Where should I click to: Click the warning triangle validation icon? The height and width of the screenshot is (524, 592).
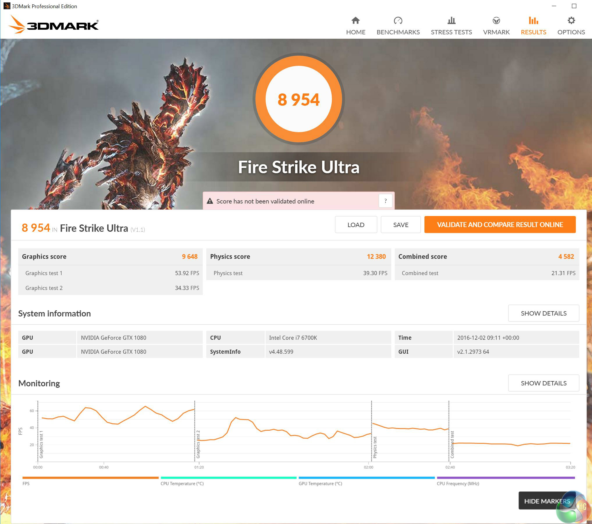click(210, 201)
